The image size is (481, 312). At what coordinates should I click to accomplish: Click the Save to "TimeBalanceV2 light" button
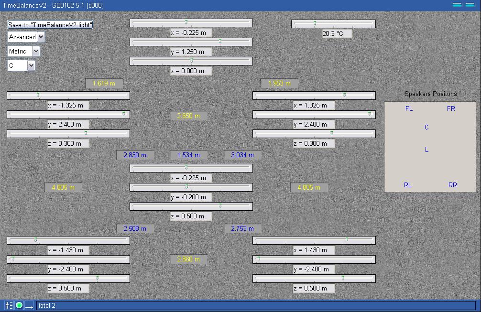[50, 25]
